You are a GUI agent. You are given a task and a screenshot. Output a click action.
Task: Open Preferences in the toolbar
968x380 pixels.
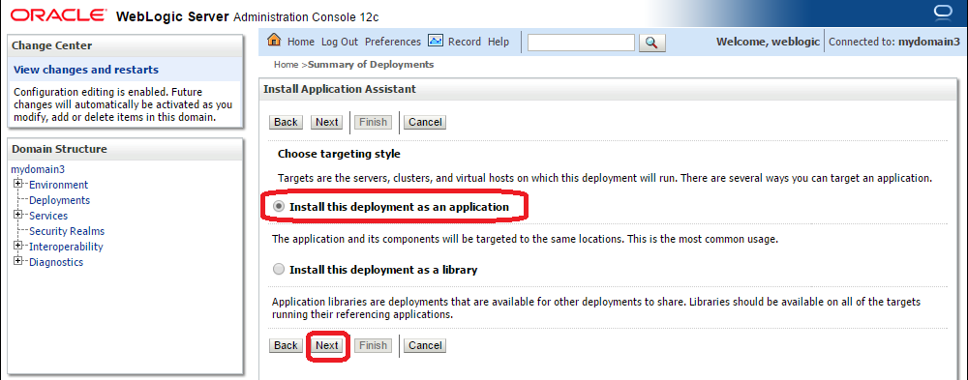(393, 42)
